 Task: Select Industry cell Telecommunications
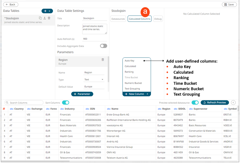[71, 158]
